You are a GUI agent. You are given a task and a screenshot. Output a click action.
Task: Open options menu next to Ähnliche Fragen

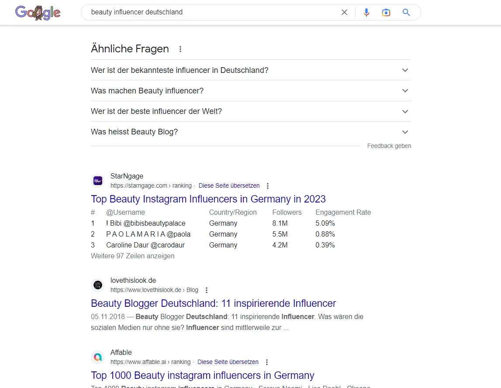[180, 49]
